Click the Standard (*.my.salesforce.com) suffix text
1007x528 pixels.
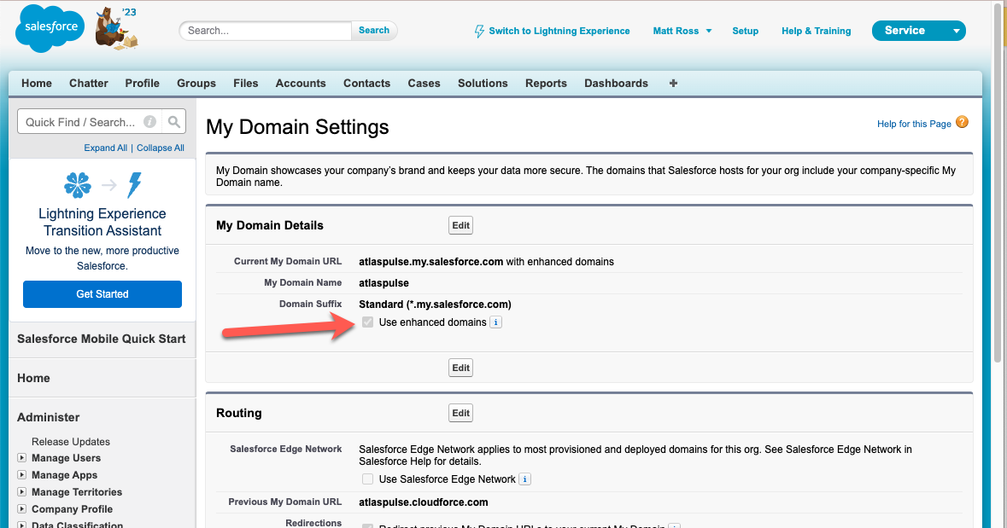click(435, 305)
